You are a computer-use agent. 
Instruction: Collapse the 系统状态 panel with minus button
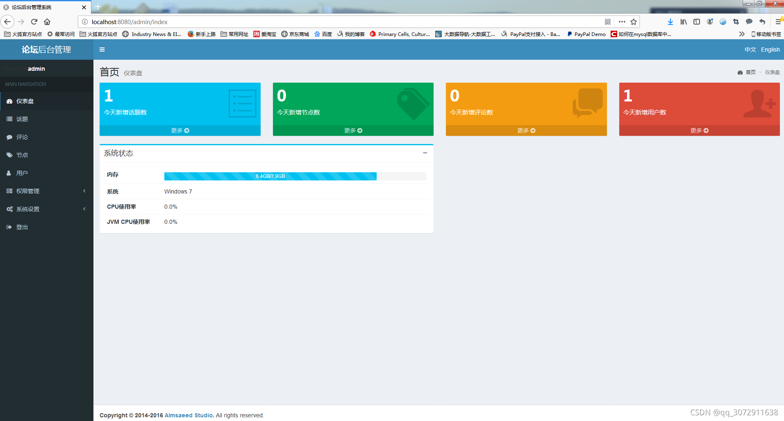pyautogui.click(x=425, y=153)
